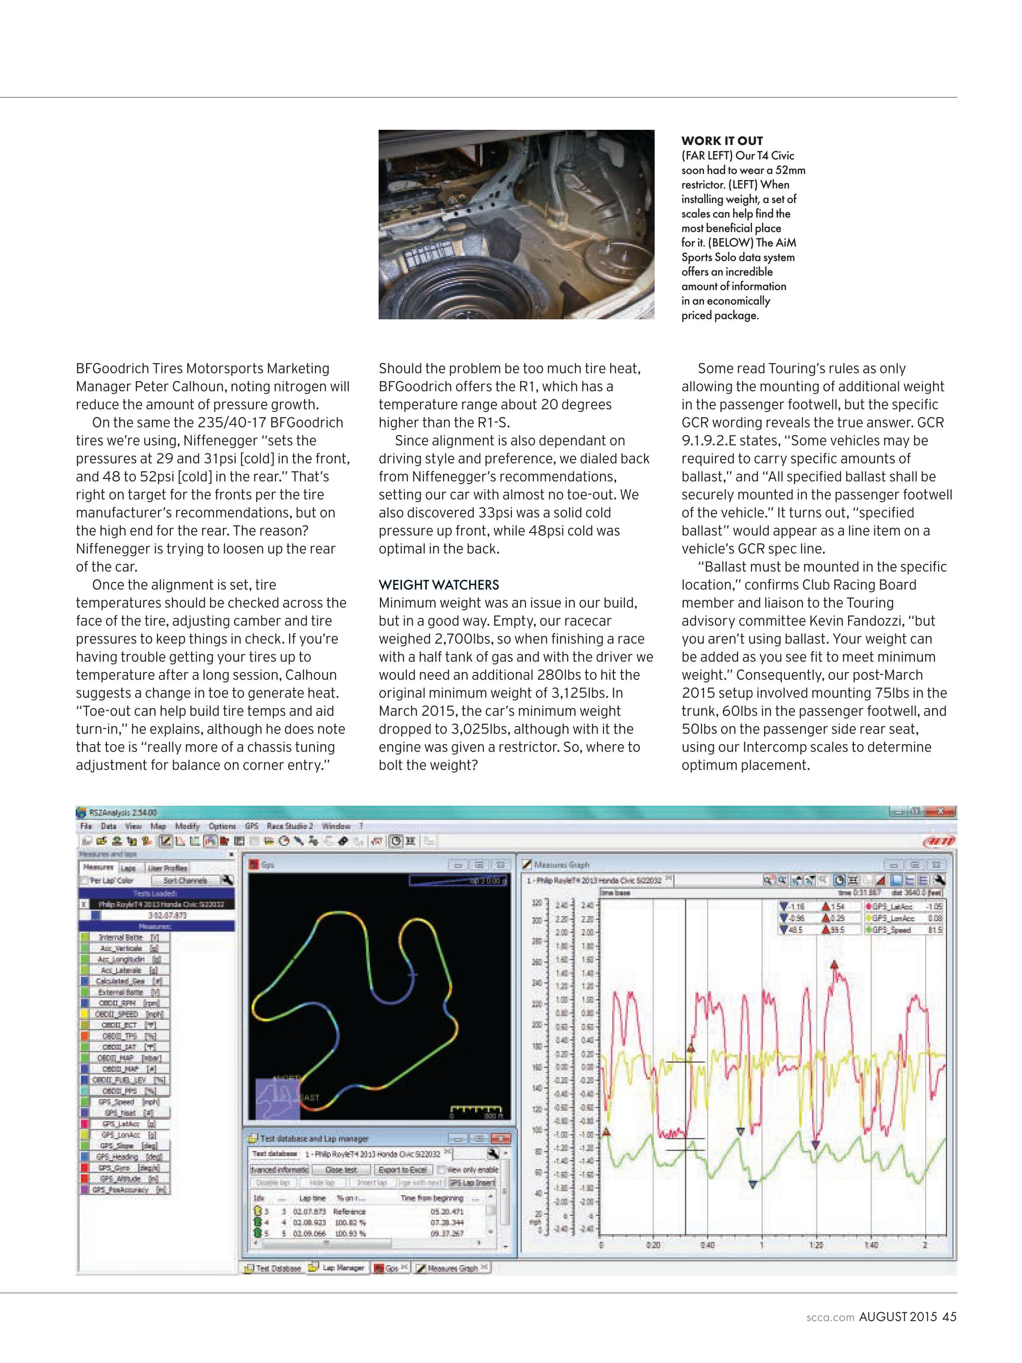Click the red triangle icon in Measures Graph toolbar
This screenshot has height=1363, width=1022.
click(881, 881)
